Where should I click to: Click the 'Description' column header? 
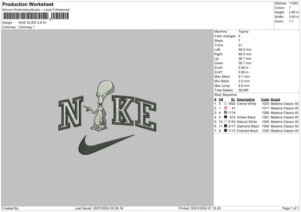246,99
